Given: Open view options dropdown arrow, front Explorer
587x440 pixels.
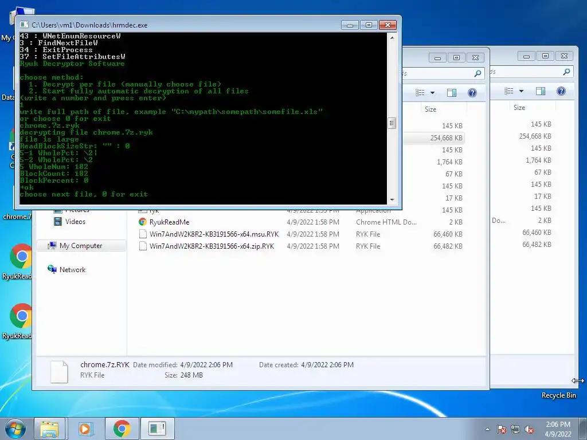Looking at the screenshot, I should click(432, 92).
